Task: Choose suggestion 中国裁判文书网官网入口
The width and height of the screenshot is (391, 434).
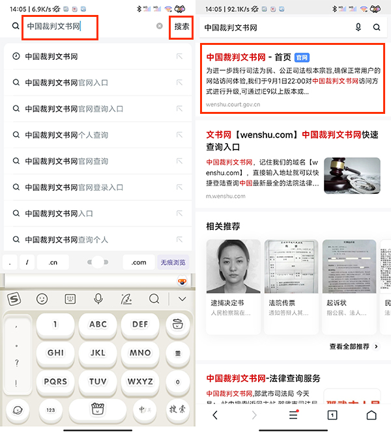Action: coord(98,83)
